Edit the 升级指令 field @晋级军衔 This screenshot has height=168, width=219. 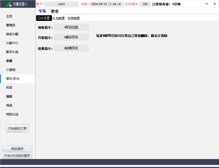[71, 37]
